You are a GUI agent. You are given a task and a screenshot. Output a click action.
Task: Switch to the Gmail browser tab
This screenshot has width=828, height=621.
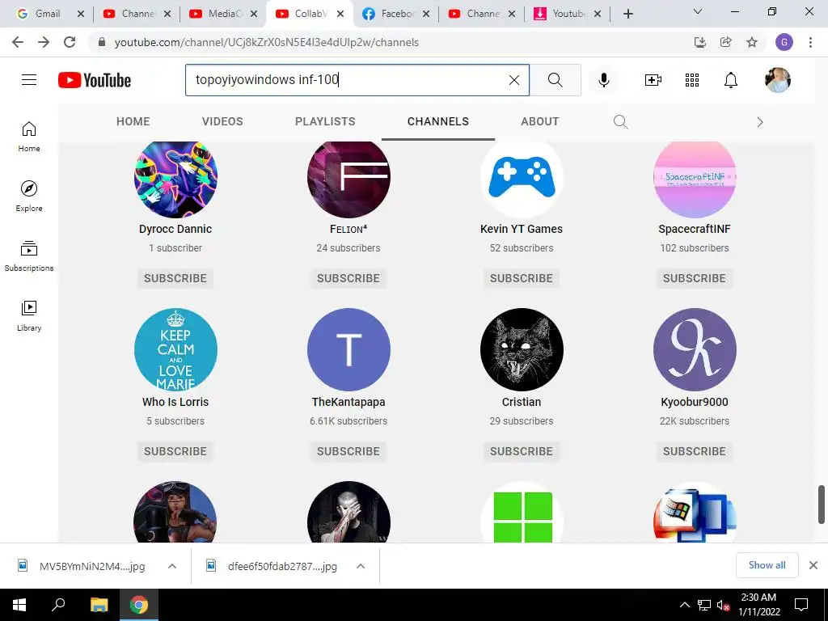pyautogui.click(x=46, y=14)
